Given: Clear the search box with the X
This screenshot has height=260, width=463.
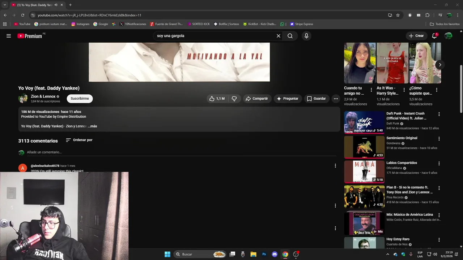Looking at the screenshot, I should (279, 36).
